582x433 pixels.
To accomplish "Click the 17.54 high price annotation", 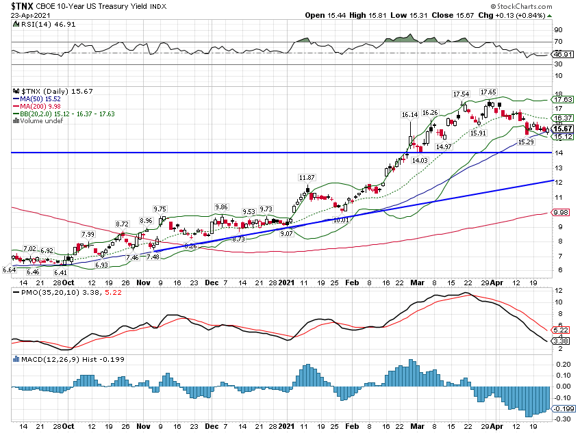I will point(461,94).
